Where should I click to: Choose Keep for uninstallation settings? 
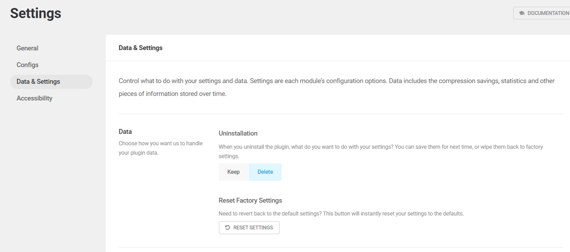pyautogui.click(x=233, y=172)
